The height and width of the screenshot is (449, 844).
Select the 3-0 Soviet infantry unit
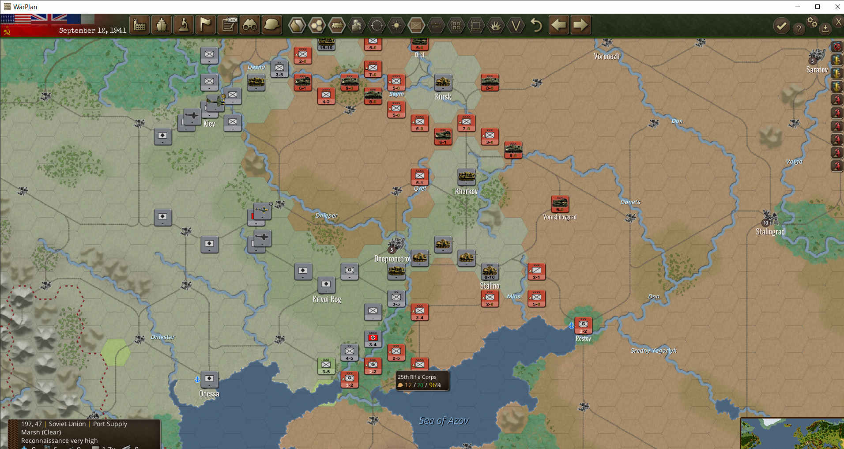[490, 136]
